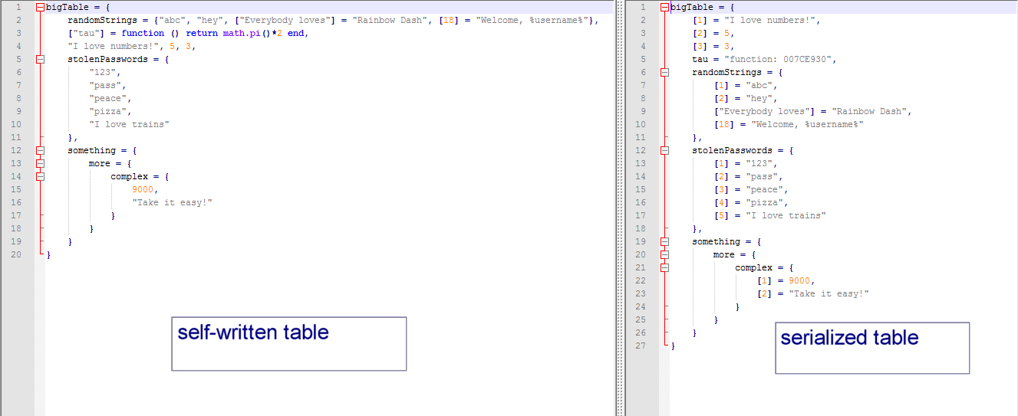Collapse randomStrings fold marker in right pane
The width and height of the screenshot is (1018, 416).
(664, 72)
